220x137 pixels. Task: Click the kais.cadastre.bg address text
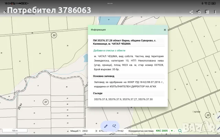[x=27, y=14]
